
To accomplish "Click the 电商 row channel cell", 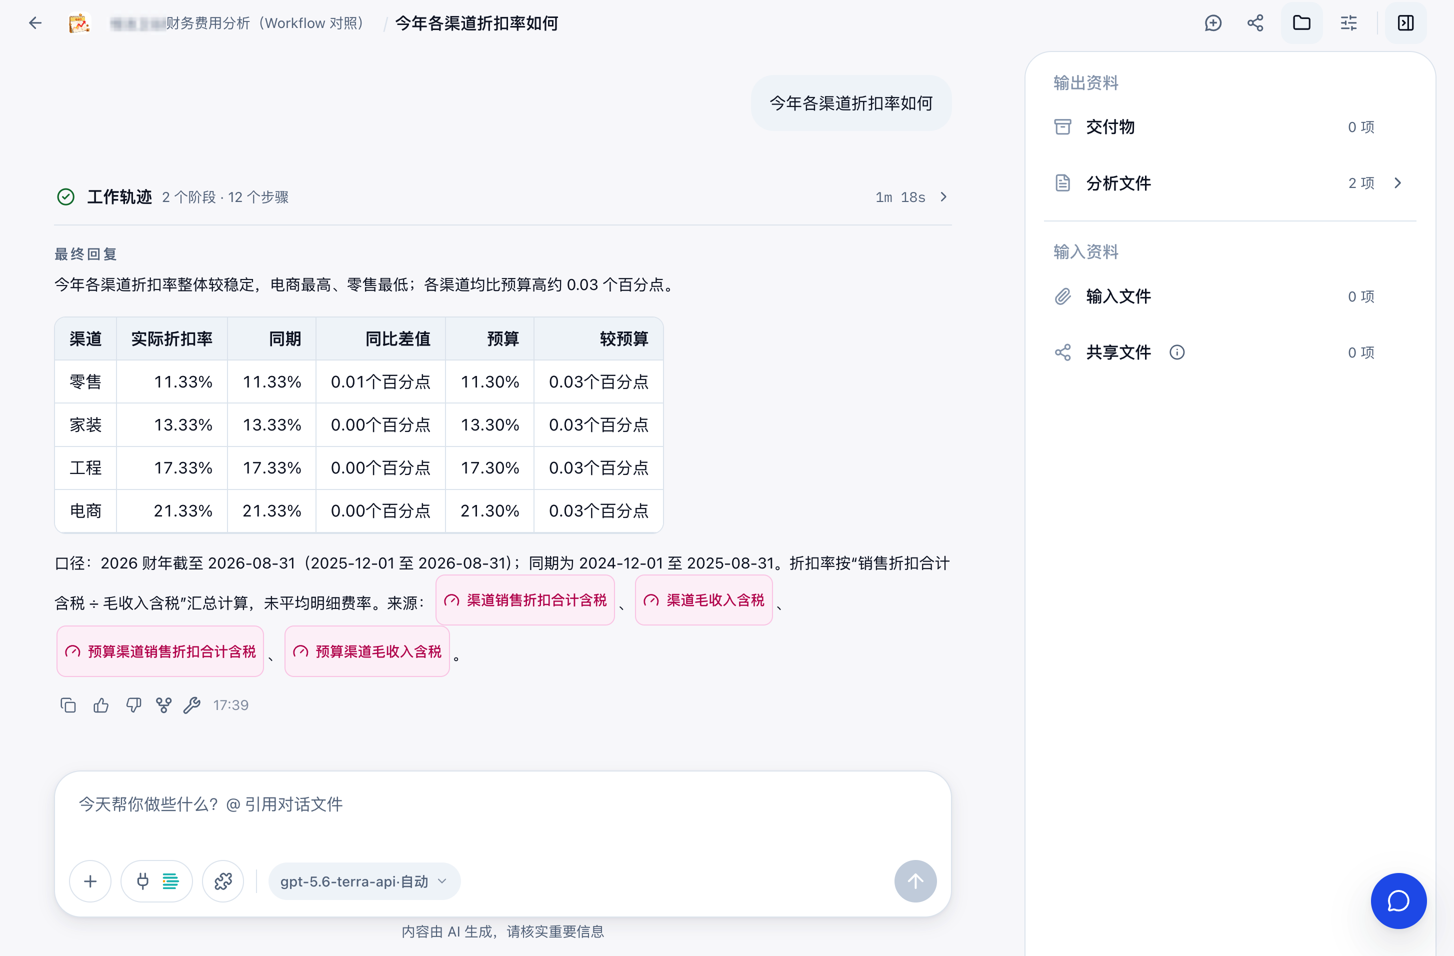I will 85,511.
